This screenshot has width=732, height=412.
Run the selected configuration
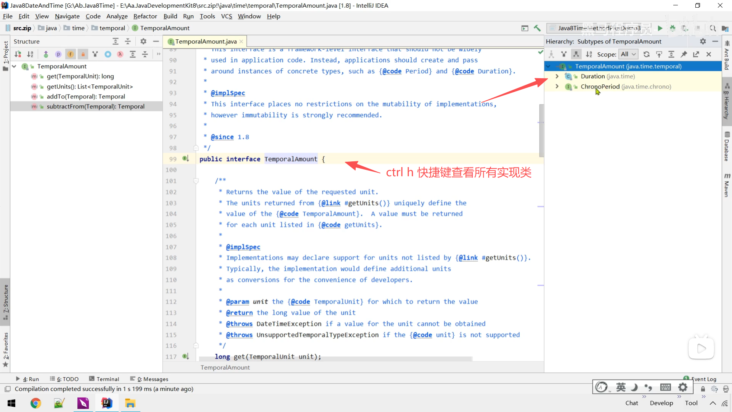660,28
